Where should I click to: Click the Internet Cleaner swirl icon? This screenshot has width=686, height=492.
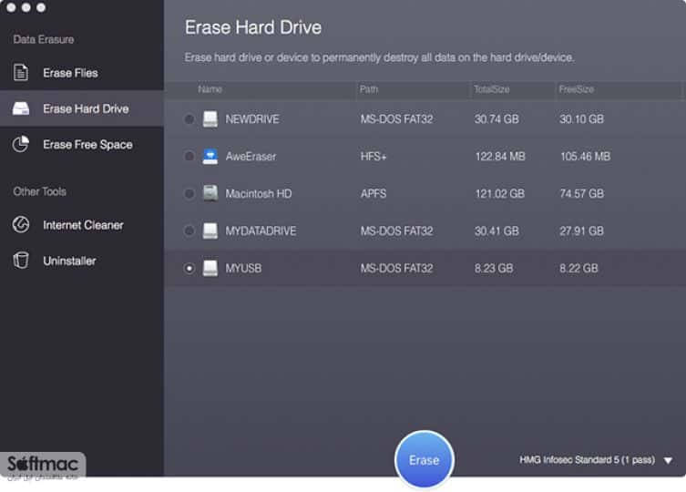(21, 224)
